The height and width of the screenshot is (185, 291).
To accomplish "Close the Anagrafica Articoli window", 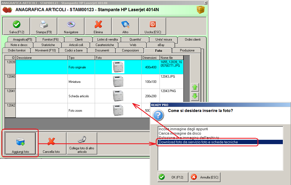I will tap(206, 3).
